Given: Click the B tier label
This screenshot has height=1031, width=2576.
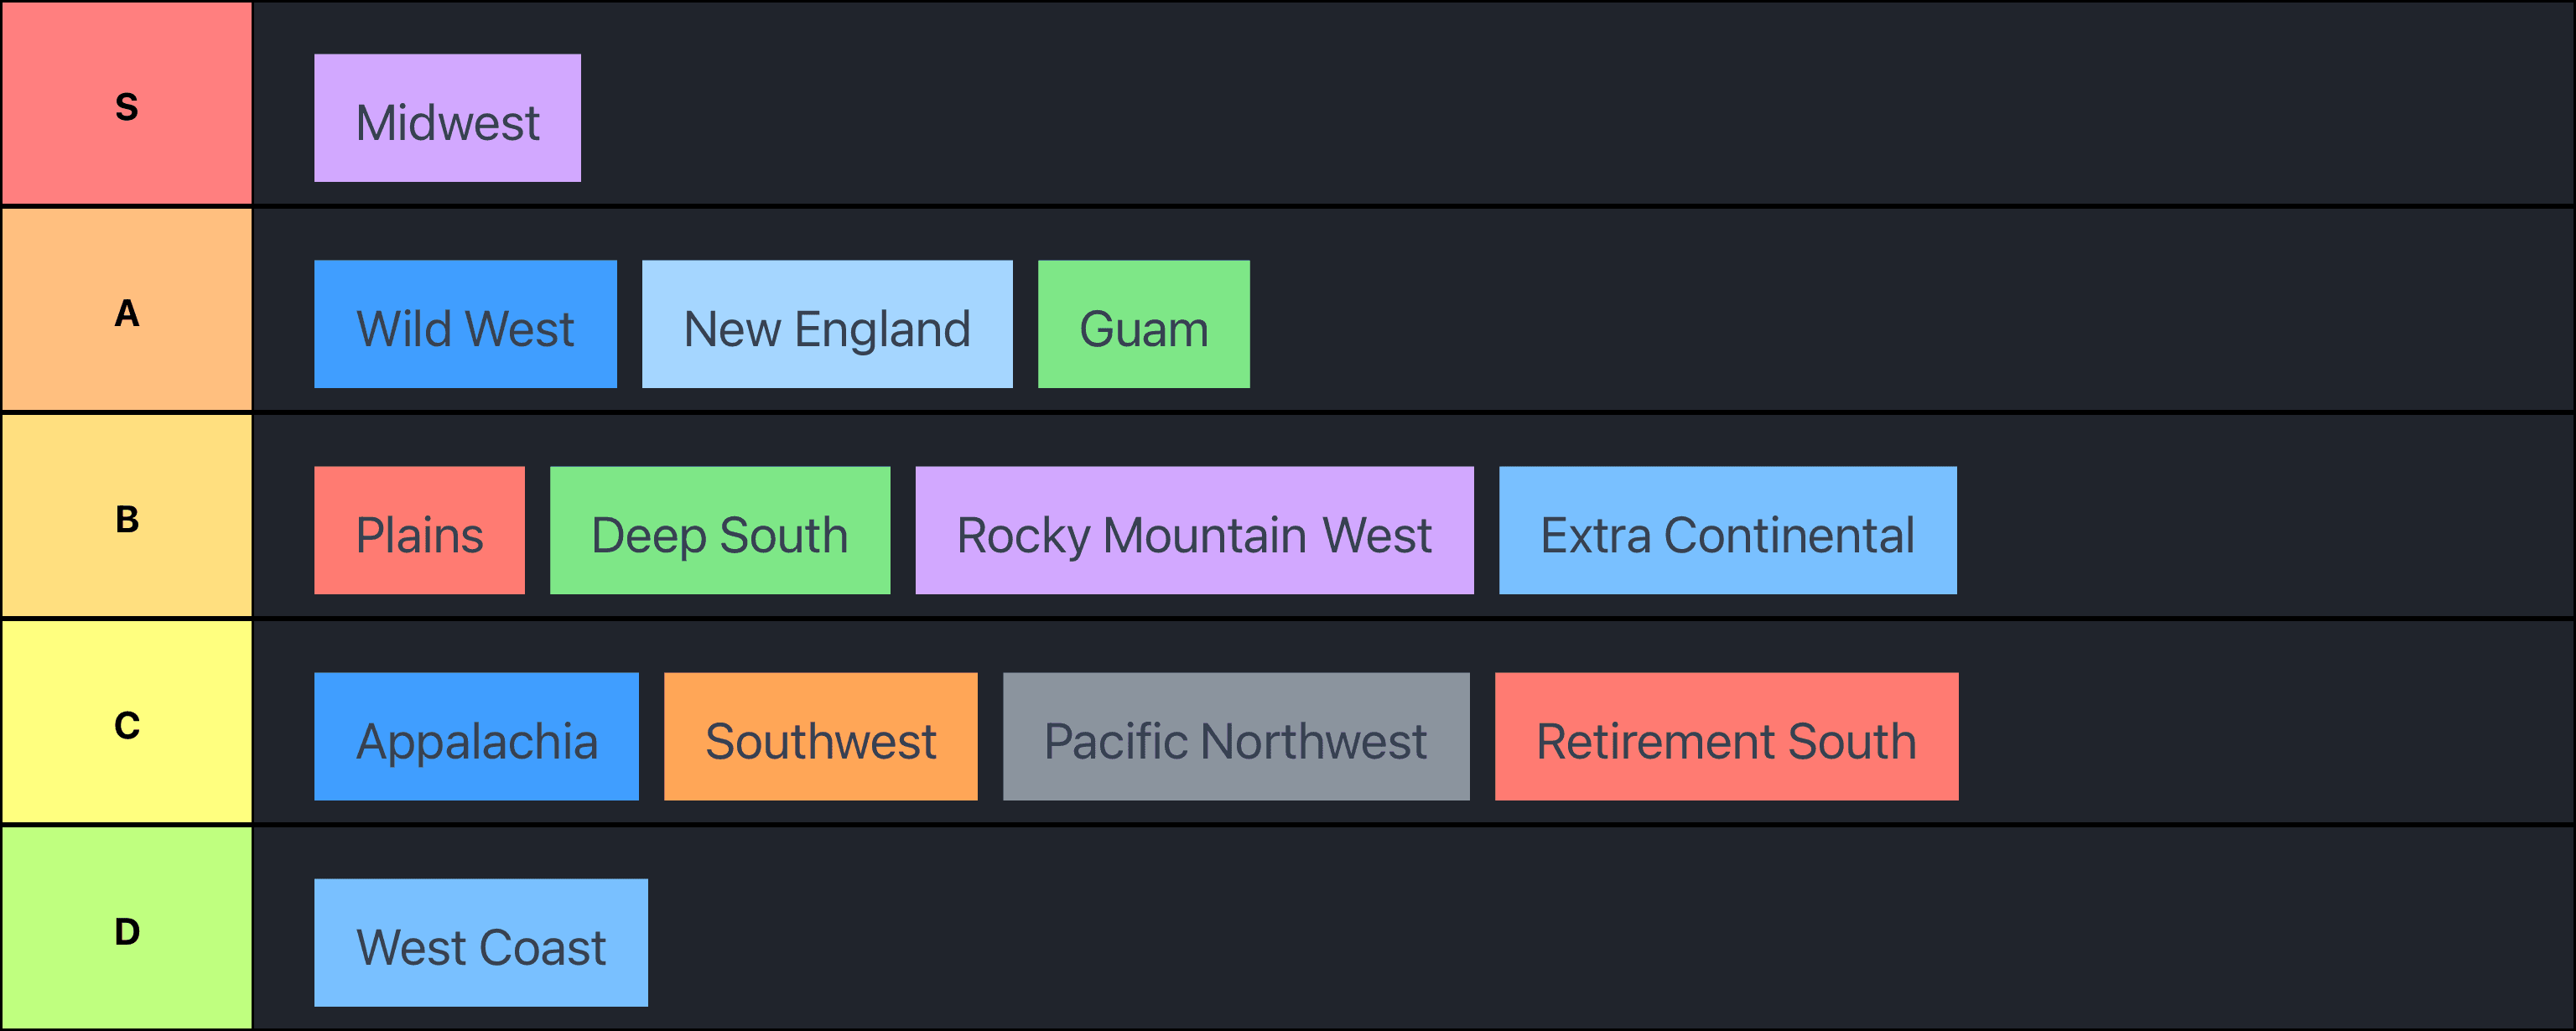Looking at the screenshot, I should (127, 516).
